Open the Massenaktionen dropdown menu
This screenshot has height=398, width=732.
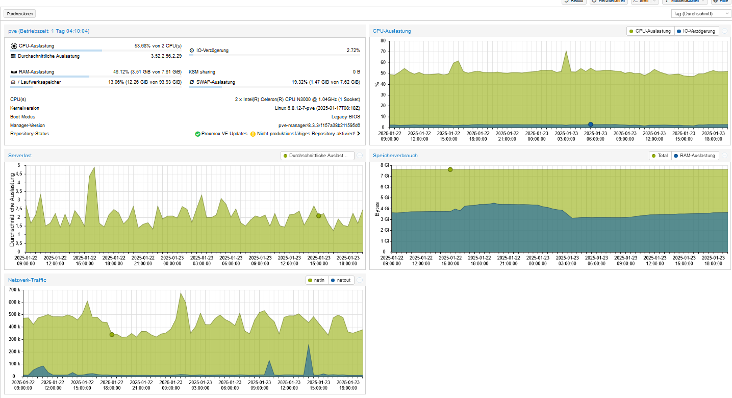[685, 2]
